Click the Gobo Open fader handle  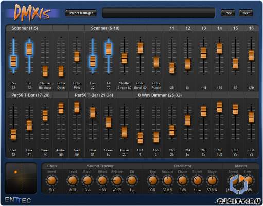[x=61, y=72]
